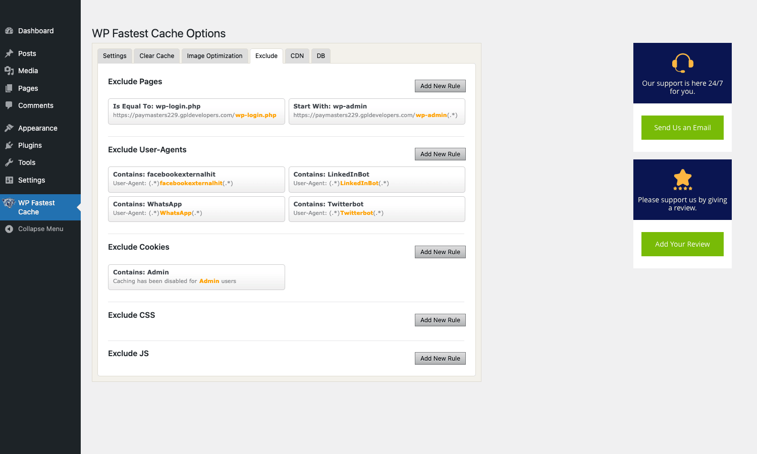
Task: Open the facebookexternalhit user-agent rule
Action: coord(196,179)
